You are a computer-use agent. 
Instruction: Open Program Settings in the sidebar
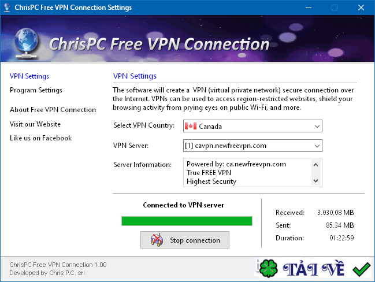pos(36,90)
